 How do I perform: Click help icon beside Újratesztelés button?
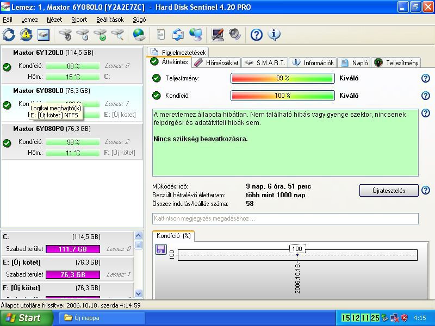click(426, 190)
